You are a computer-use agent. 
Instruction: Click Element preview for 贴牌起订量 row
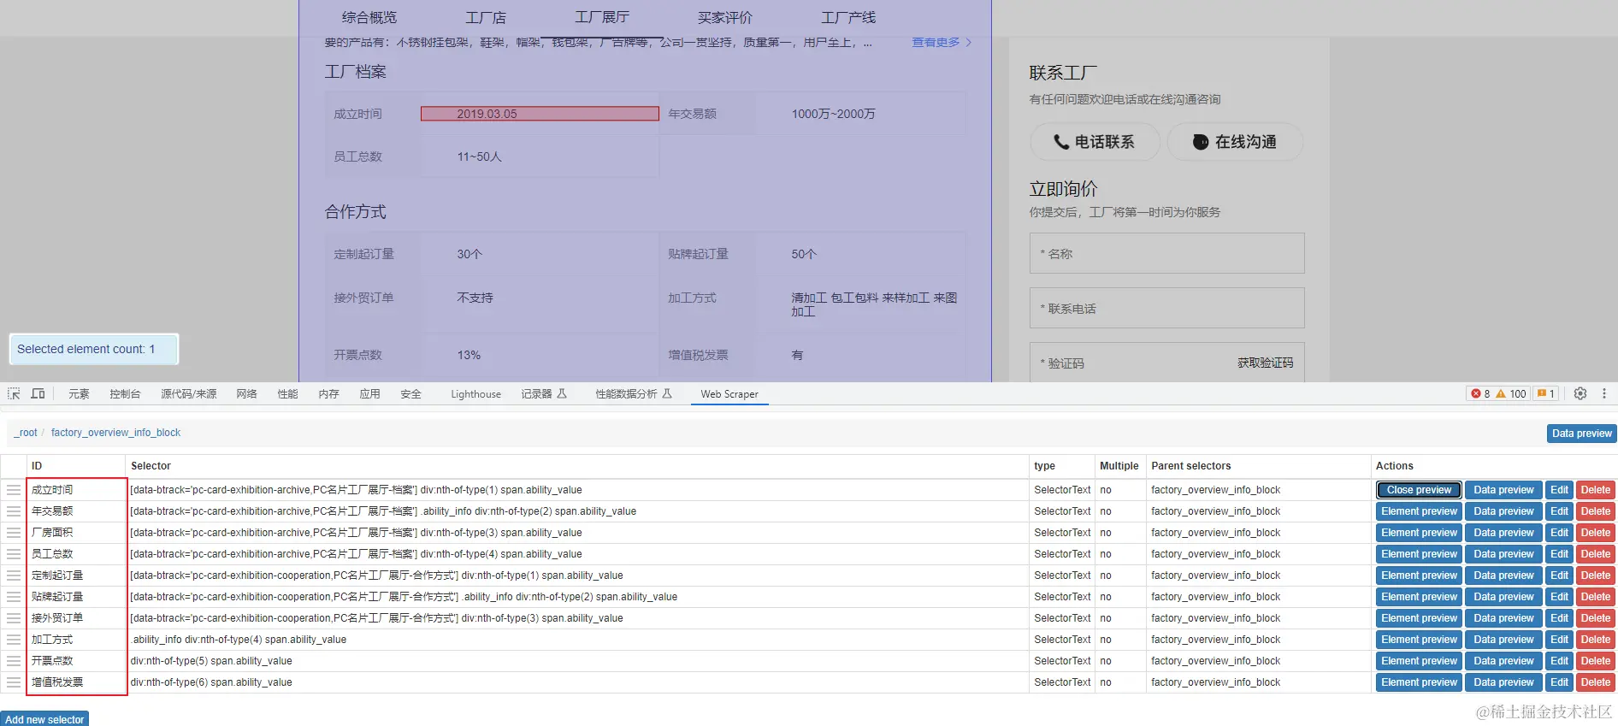tap(1419, 597)
